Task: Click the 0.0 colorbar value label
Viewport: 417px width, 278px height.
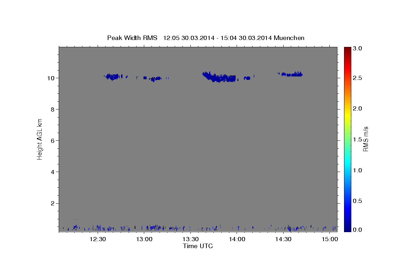Action: coord(358,230)
